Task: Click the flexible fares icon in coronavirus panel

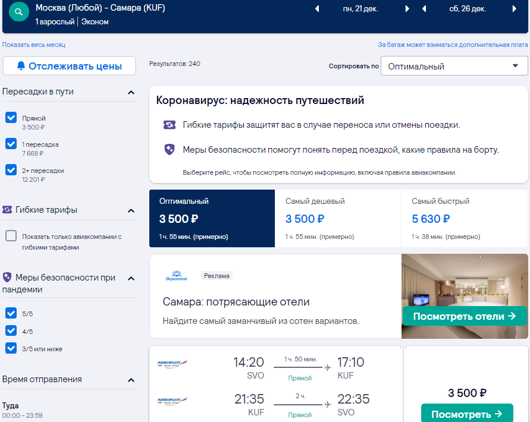Action: [170, 125]
